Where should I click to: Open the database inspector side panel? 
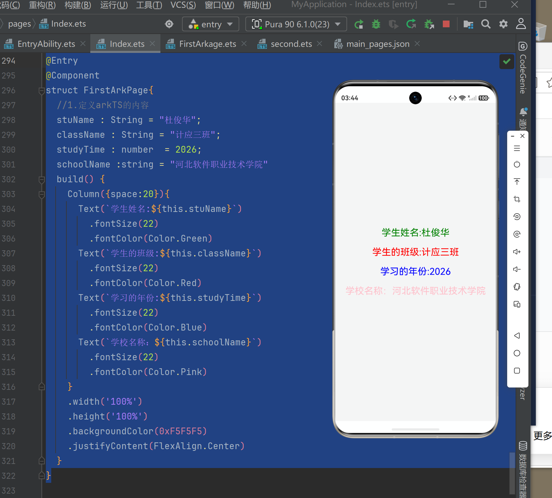point(523,469)
